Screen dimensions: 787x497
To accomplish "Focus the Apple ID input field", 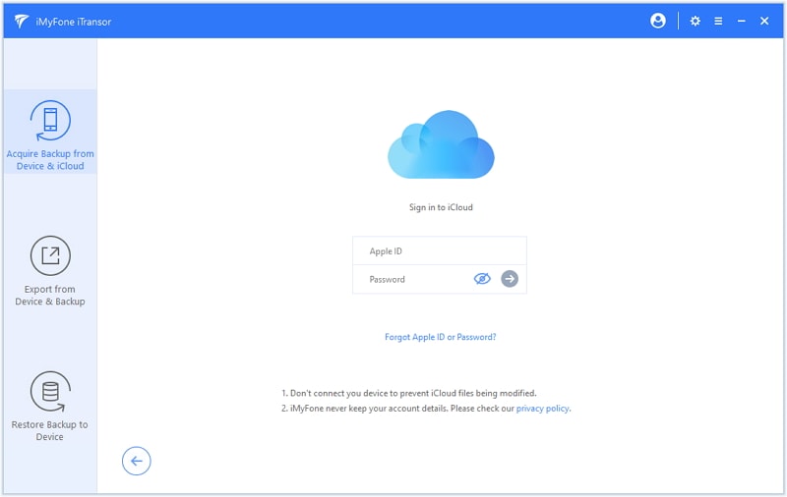I will [440, 251].
